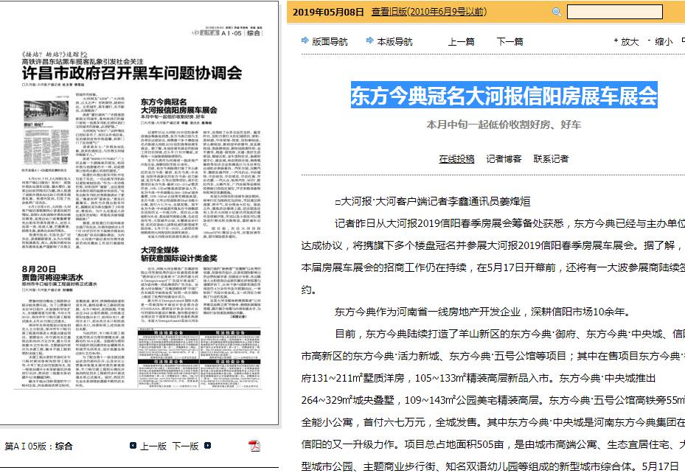
Task: Open the 联系记者 link
Action: pyautogui.click(x=551, y=159)
